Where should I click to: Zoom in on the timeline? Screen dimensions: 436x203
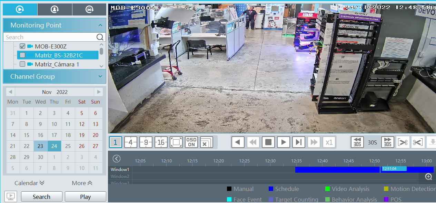pyautogui.click(x=428, y=177)
